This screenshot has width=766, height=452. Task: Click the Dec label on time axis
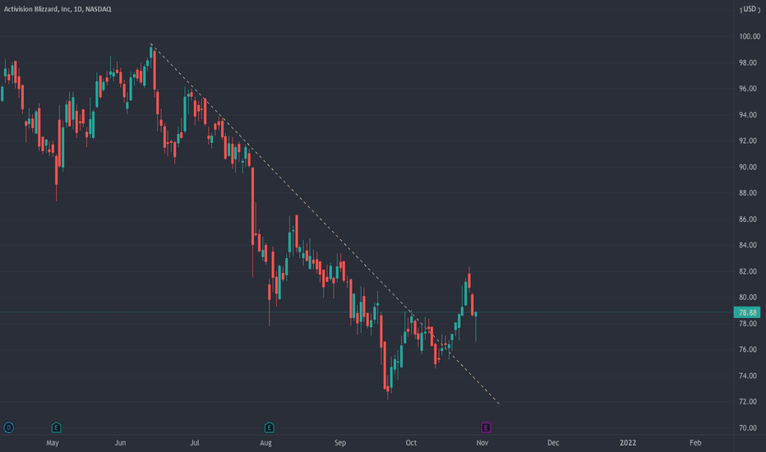tap(553, 443)
